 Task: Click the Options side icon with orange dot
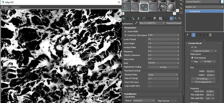click(x=181, y=4)
